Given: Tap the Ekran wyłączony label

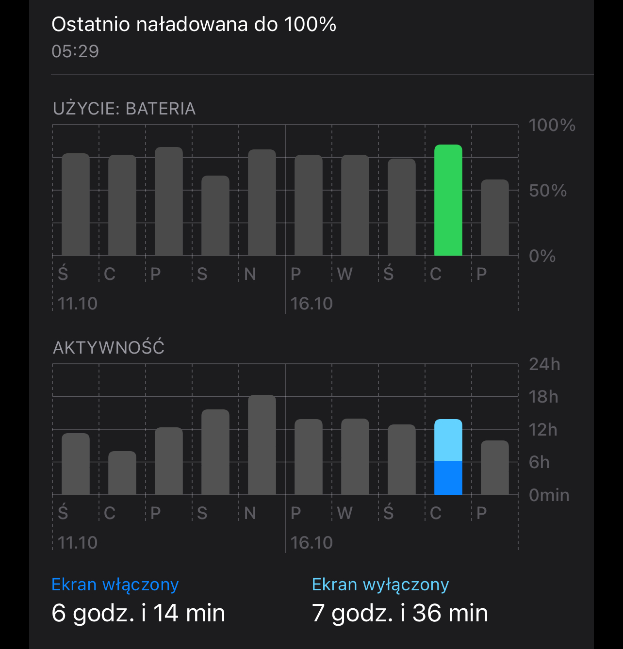Looking at the screenshot, I should [380, 585].
